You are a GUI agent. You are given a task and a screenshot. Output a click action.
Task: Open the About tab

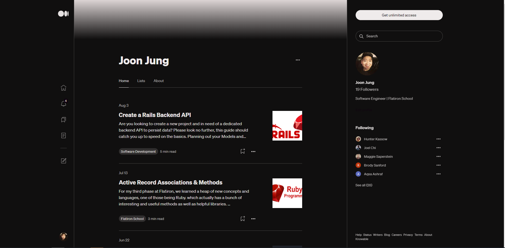[158, 81]
